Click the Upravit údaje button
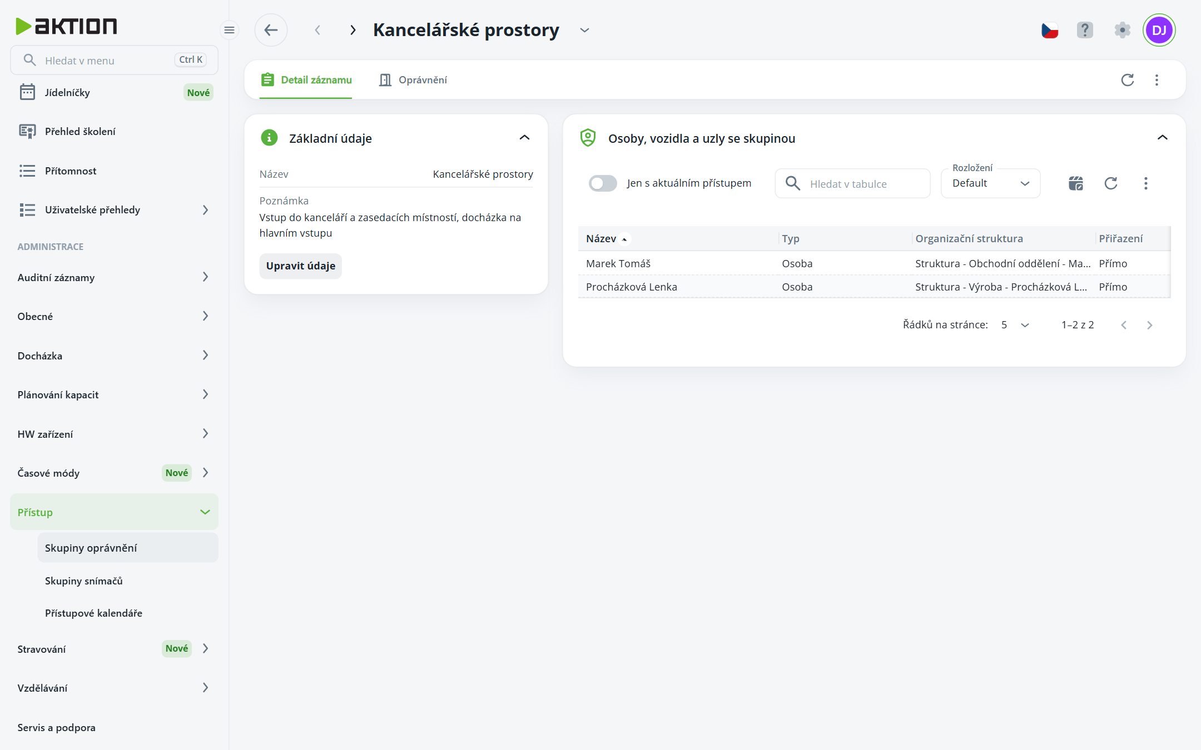Screen dimensions: 1201x750 pos(301,266)
